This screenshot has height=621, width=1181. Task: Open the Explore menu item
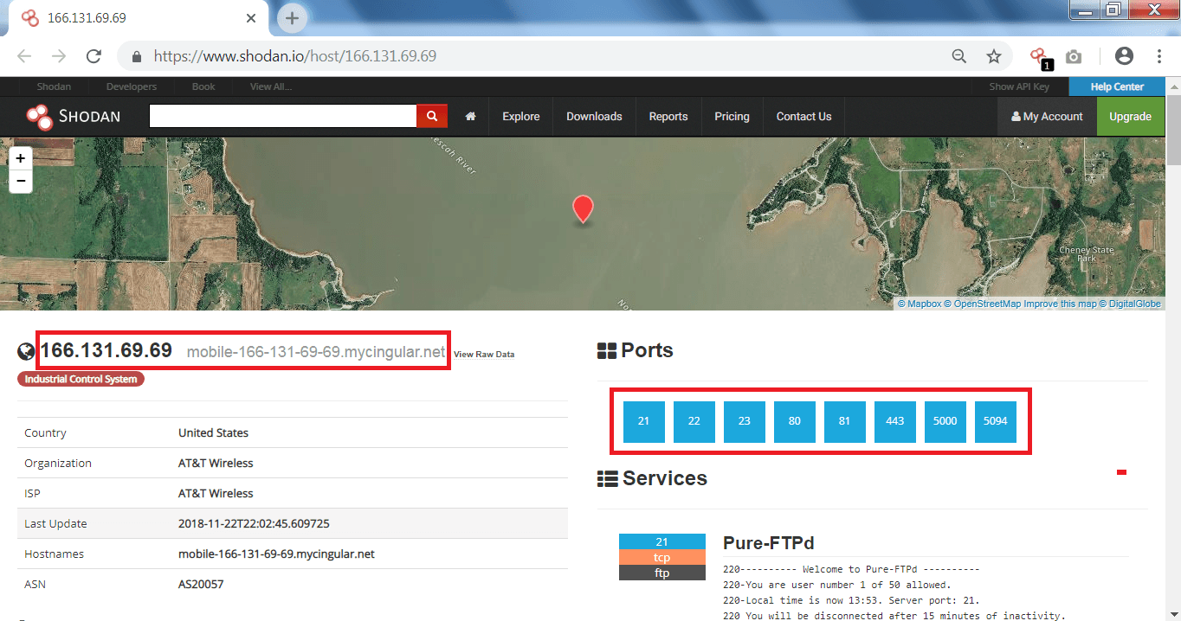(x=520, y=117)
